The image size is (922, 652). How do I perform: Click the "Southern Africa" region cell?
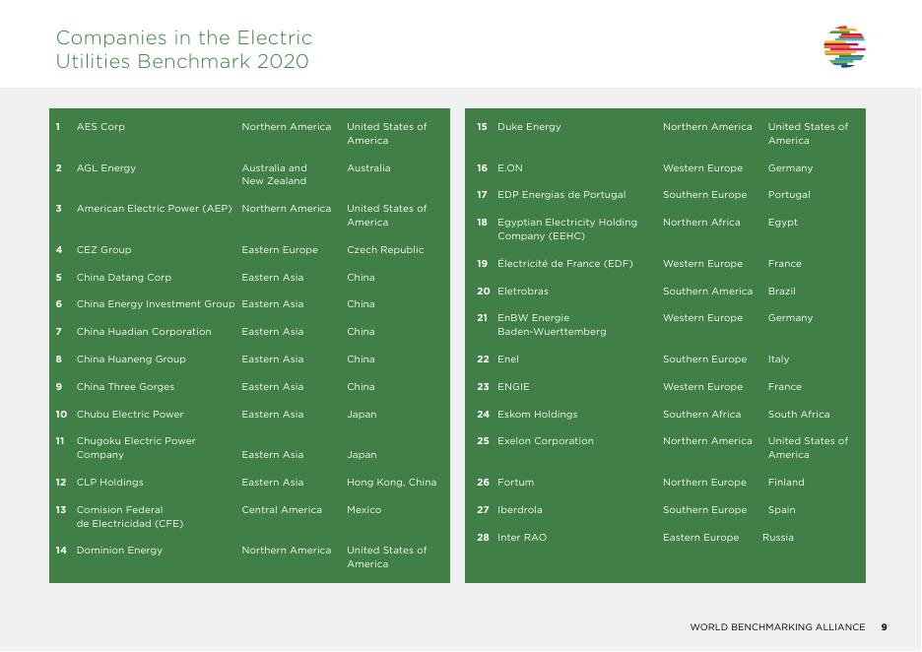701,415
